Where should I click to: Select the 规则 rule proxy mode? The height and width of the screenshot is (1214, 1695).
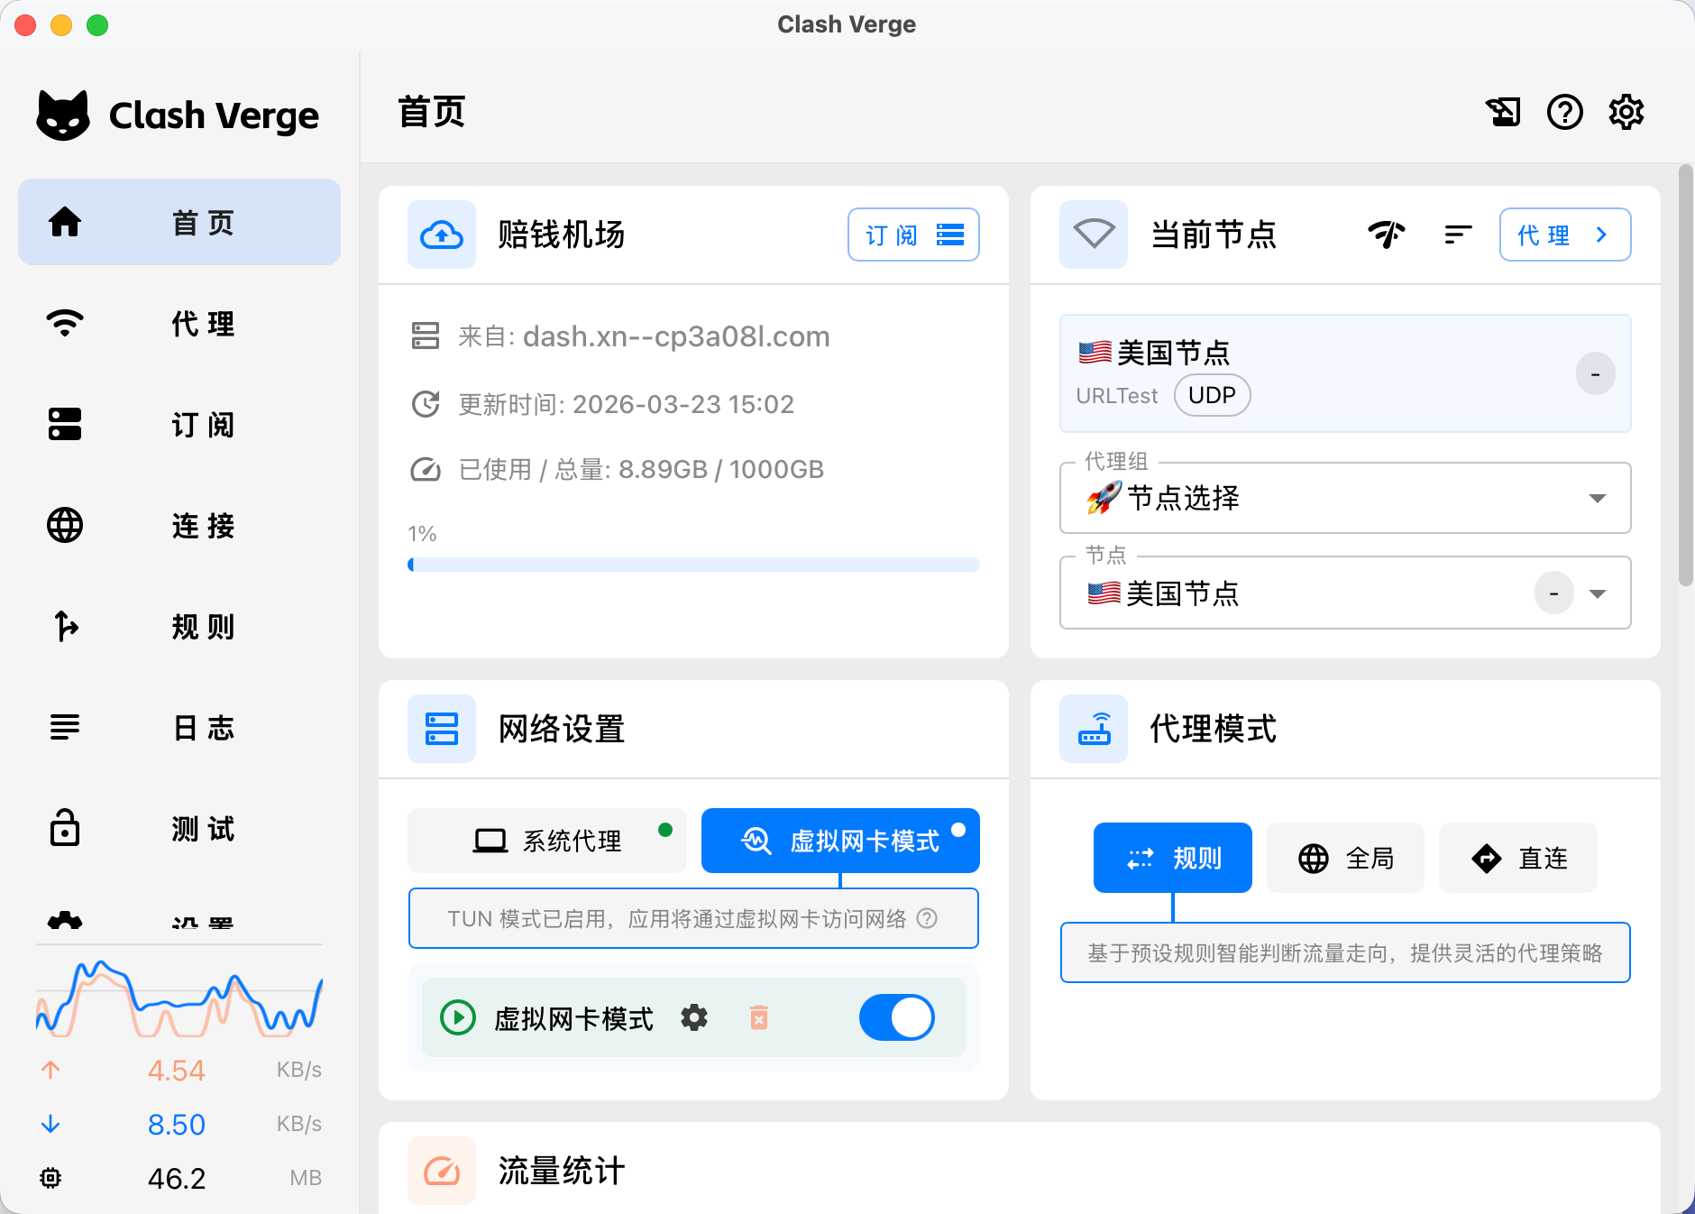(1173, 858)
